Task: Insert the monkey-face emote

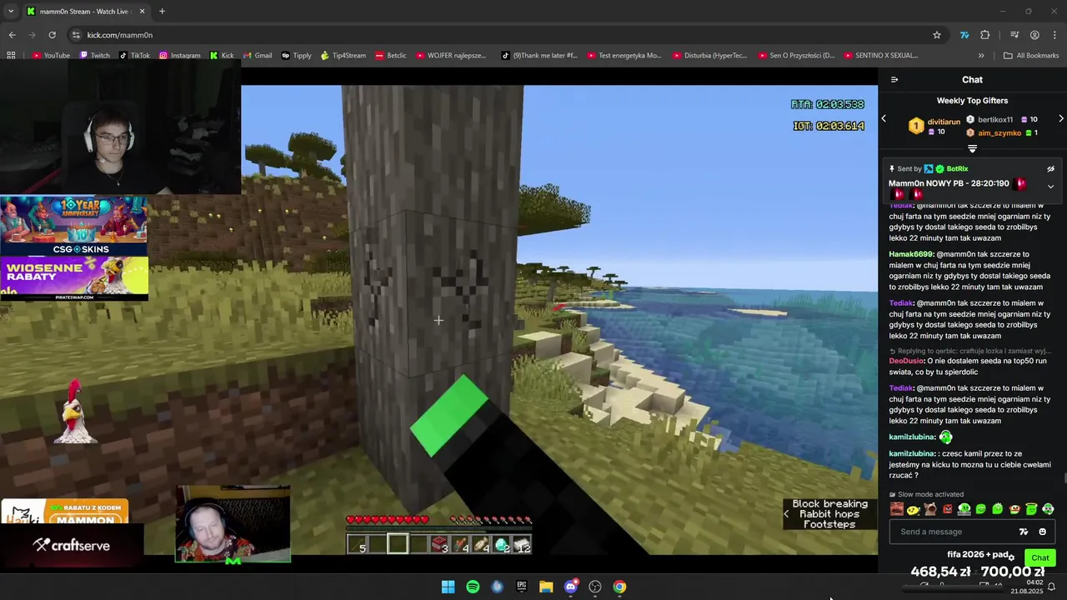Action: tap(1014, 509)
